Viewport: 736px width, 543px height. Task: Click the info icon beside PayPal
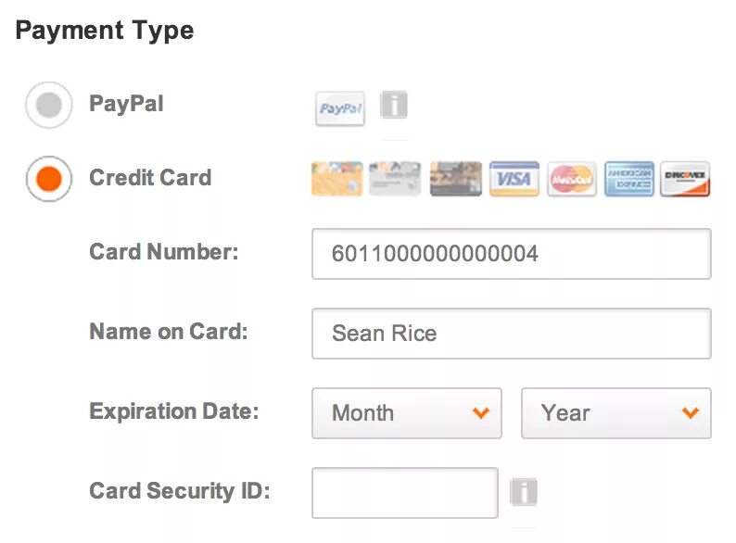pyautogui.click(x=394, y=106)
